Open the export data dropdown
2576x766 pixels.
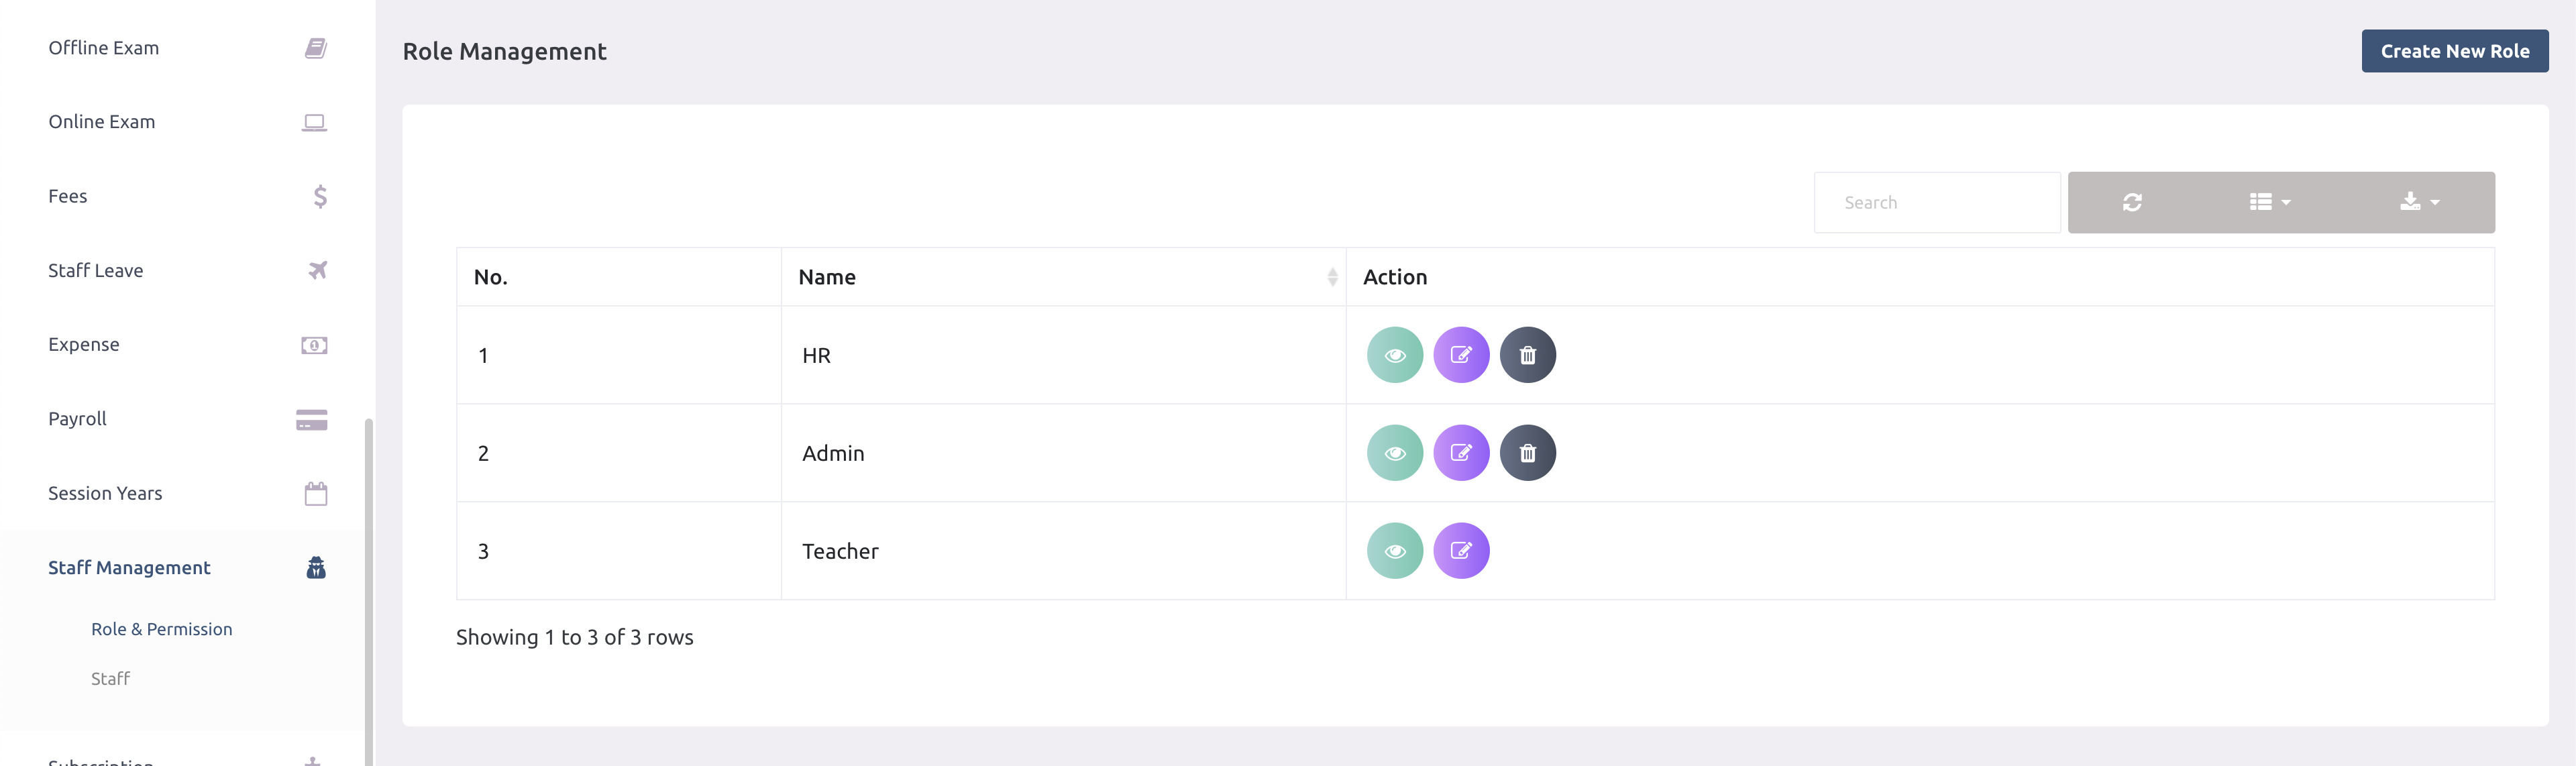2419,202
